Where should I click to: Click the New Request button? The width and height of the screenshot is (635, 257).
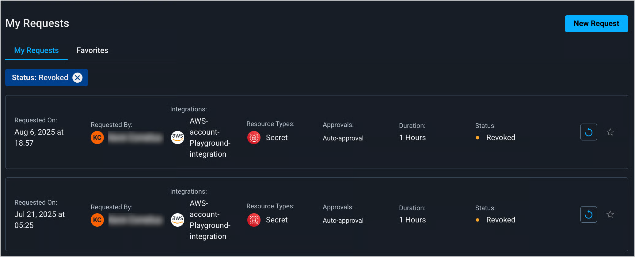[596, 24]
